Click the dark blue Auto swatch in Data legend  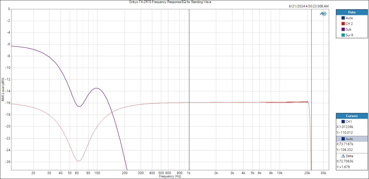(343, 18)
